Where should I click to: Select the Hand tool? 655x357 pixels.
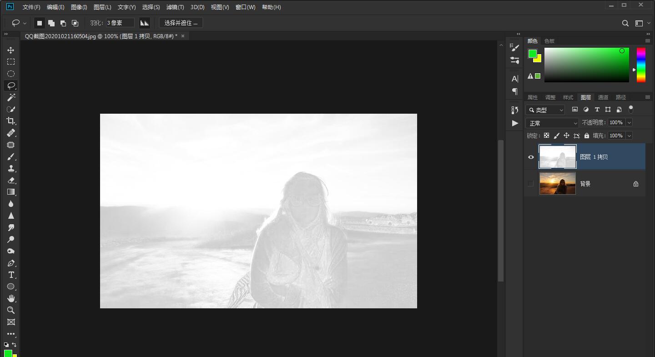pyautogui.click(x=11, y=298)
